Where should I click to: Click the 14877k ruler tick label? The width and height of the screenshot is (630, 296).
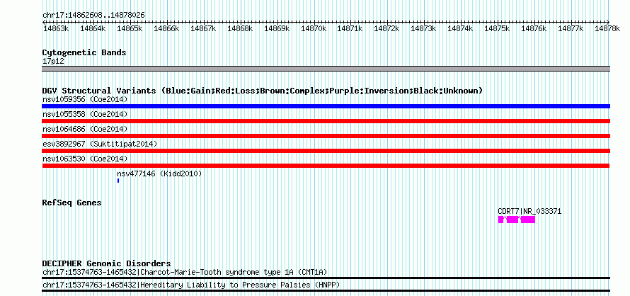click(571, 28)
